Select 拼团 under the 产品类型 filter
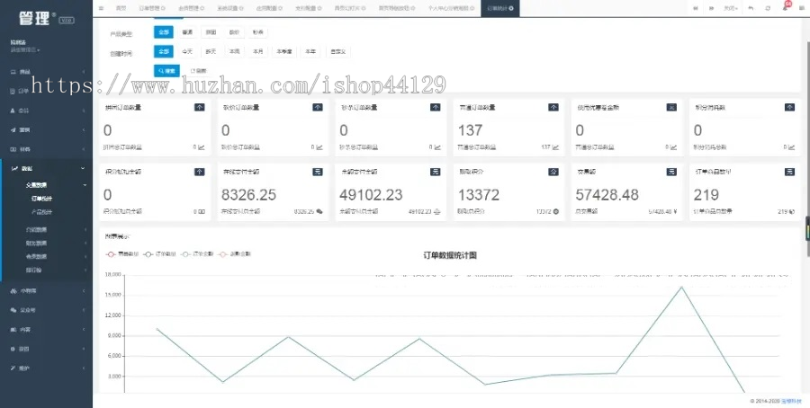The height and width of the screenshot is (408, 810). click(x=211, y=32)
